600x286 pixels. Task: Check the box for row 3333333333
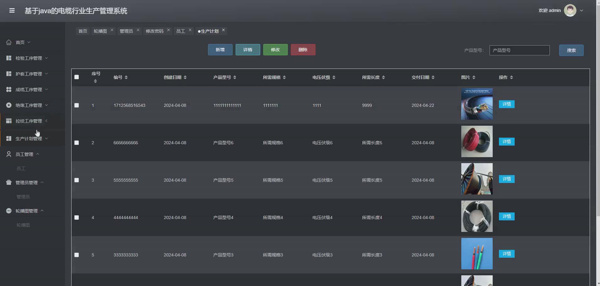pyautogui.click(x=77, y=255)
